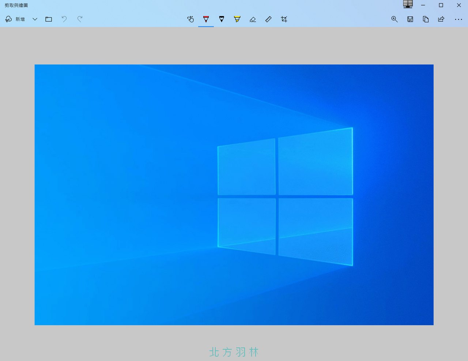The image size is (468, 361).
Task: Copy the snip to clipboard
Action: coord(426,19)
